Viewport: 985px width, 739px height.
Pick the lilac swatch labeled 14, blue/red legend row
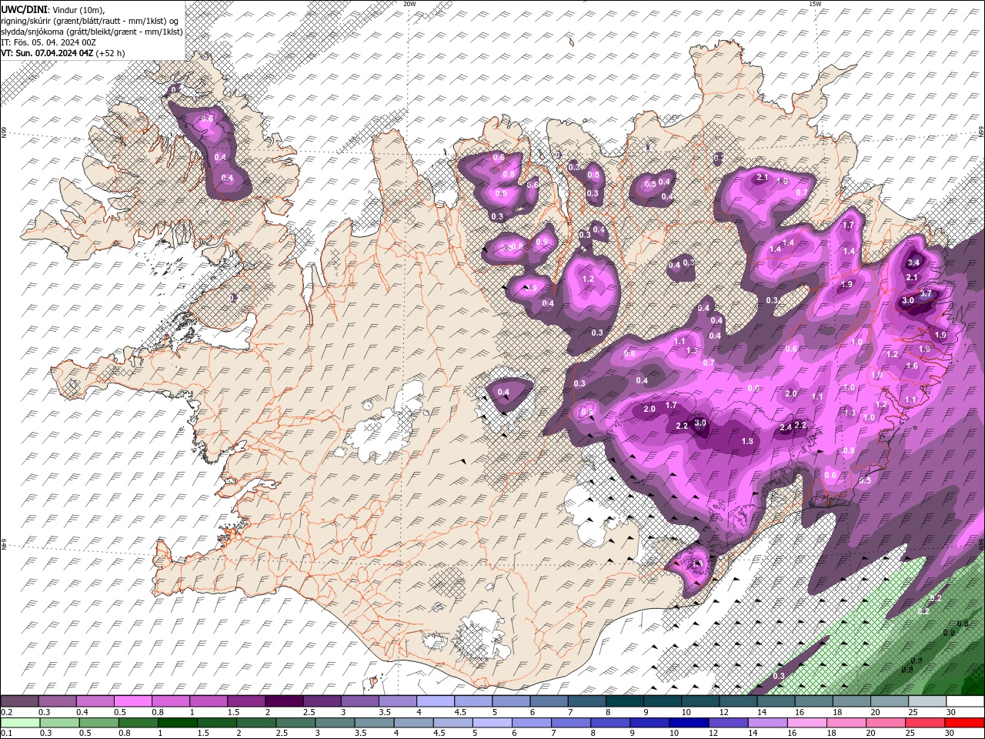768,722
